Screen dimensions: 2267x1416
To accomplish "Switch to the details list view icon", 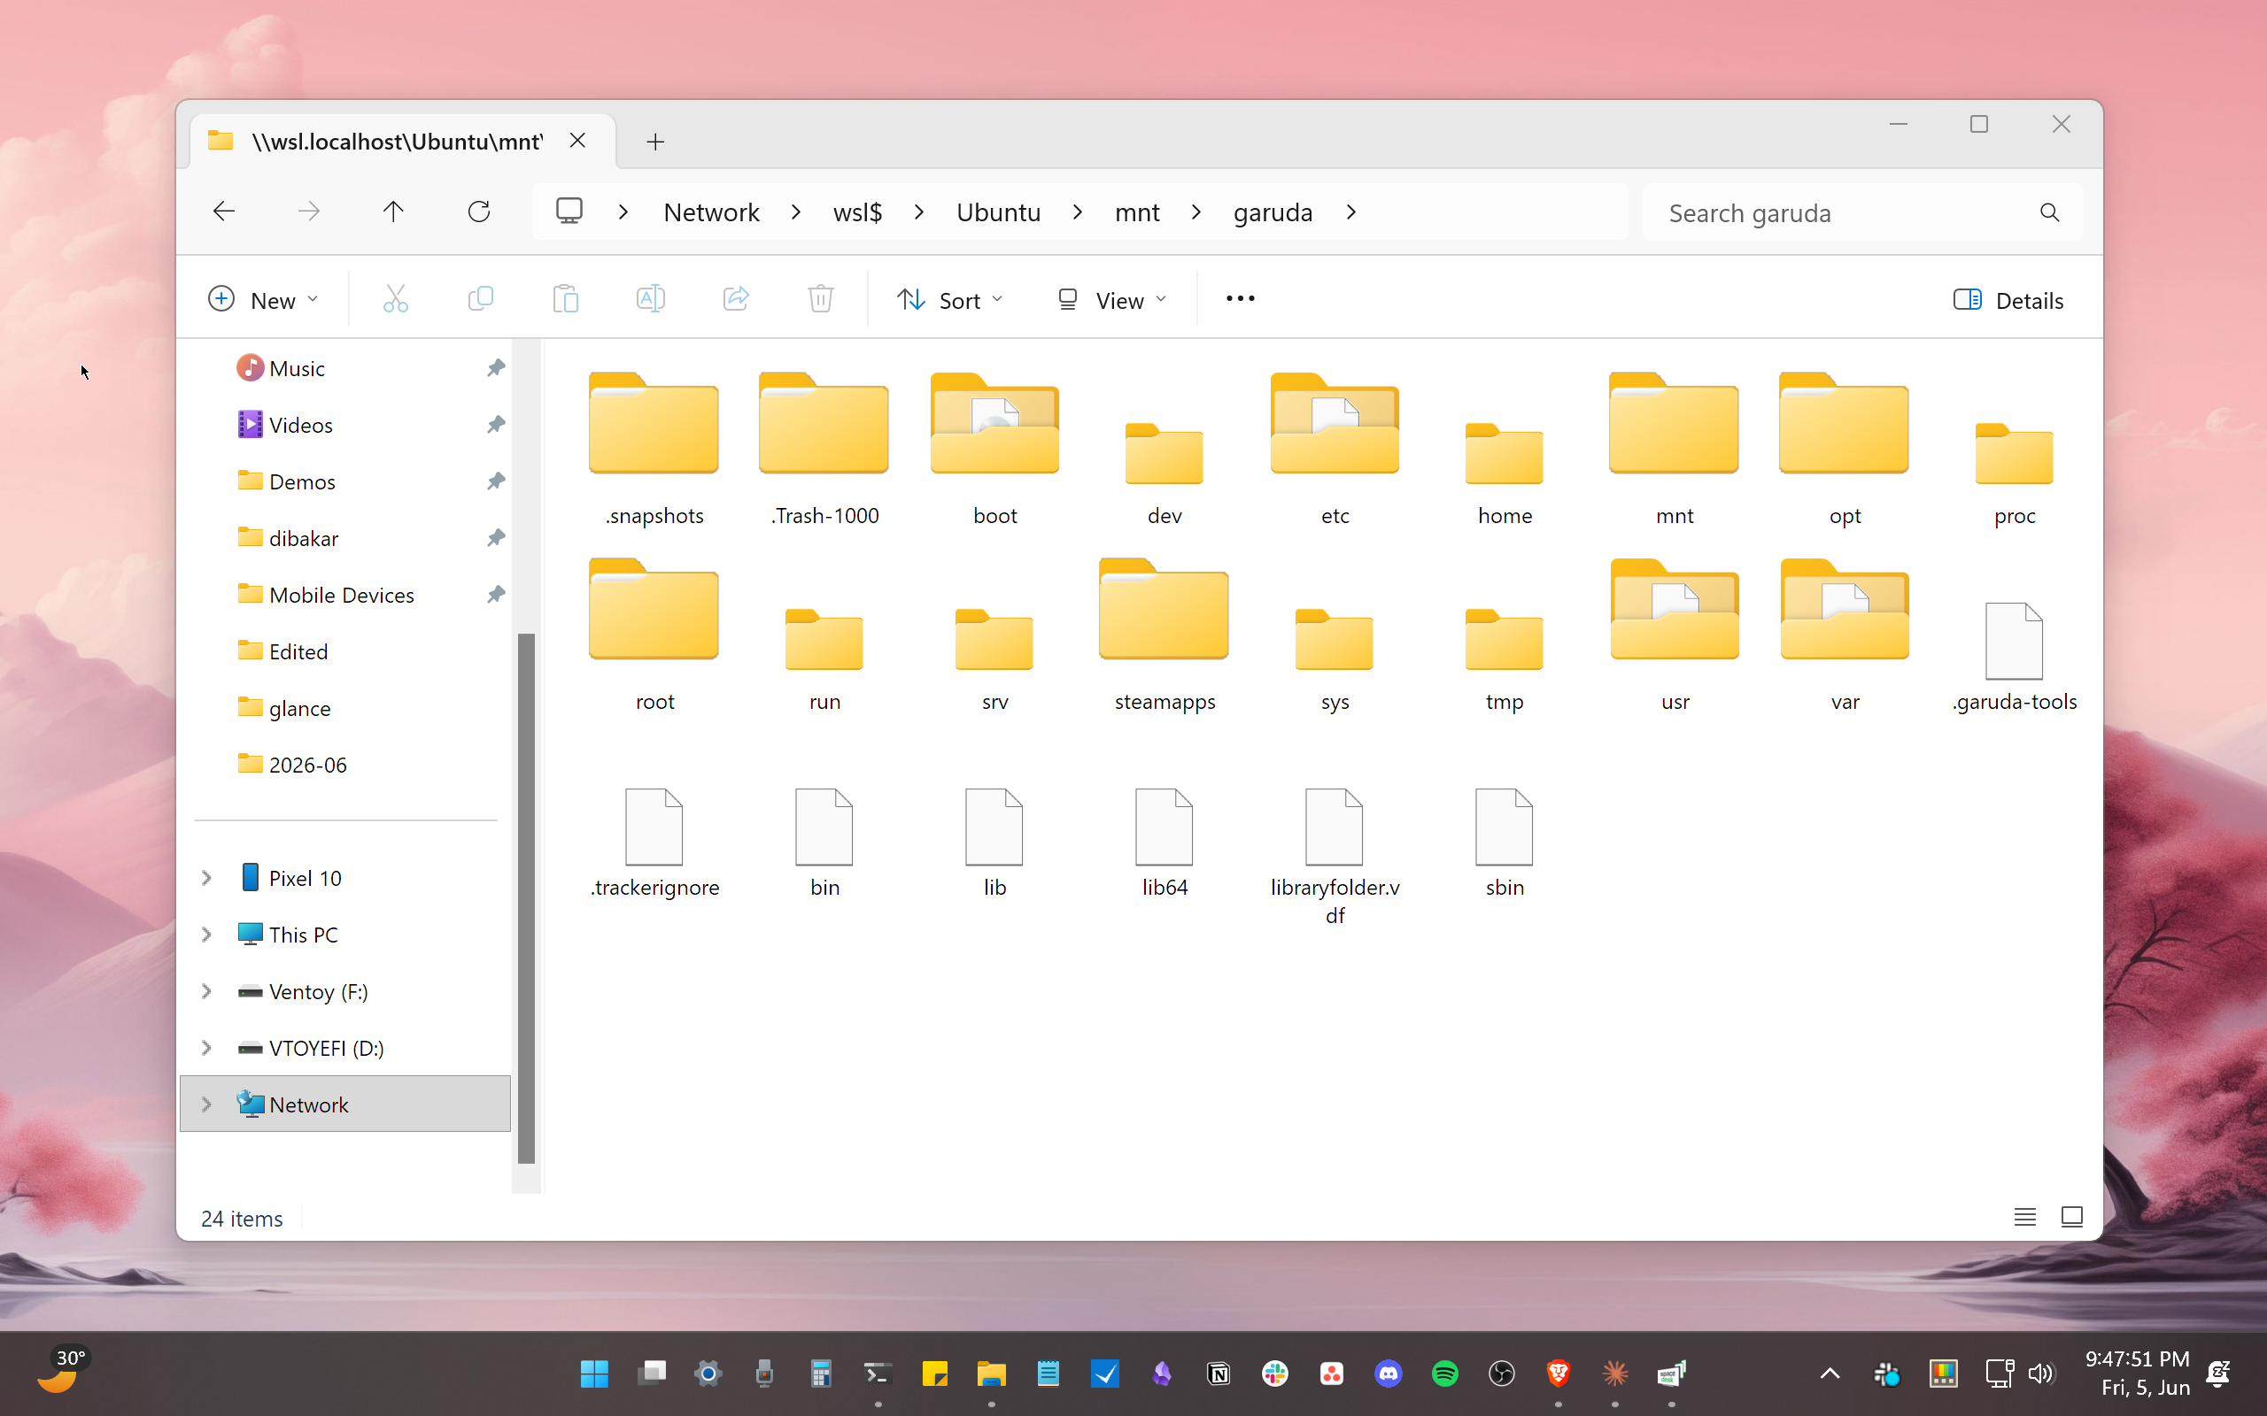I will pos(2024,1217).
